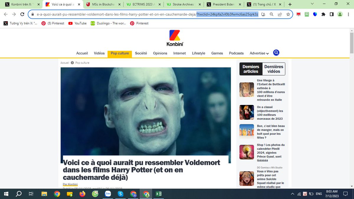The image size is (354, 199).
Task: Open the Pop culture menu item
Action: (120, 53)
